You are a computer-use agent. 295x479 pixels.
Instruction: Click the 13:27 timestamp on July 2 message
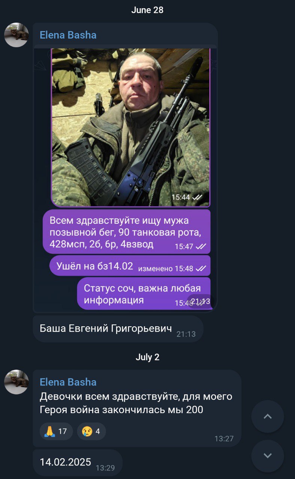tap(224, 439)
